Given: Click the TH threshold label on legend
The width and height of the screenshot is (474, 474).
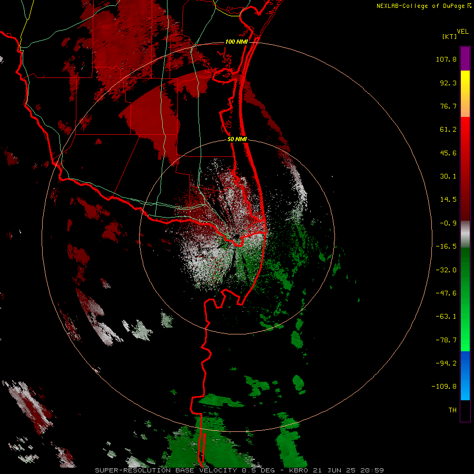Looking at the screenshot, I should click(x=452, y=410).
